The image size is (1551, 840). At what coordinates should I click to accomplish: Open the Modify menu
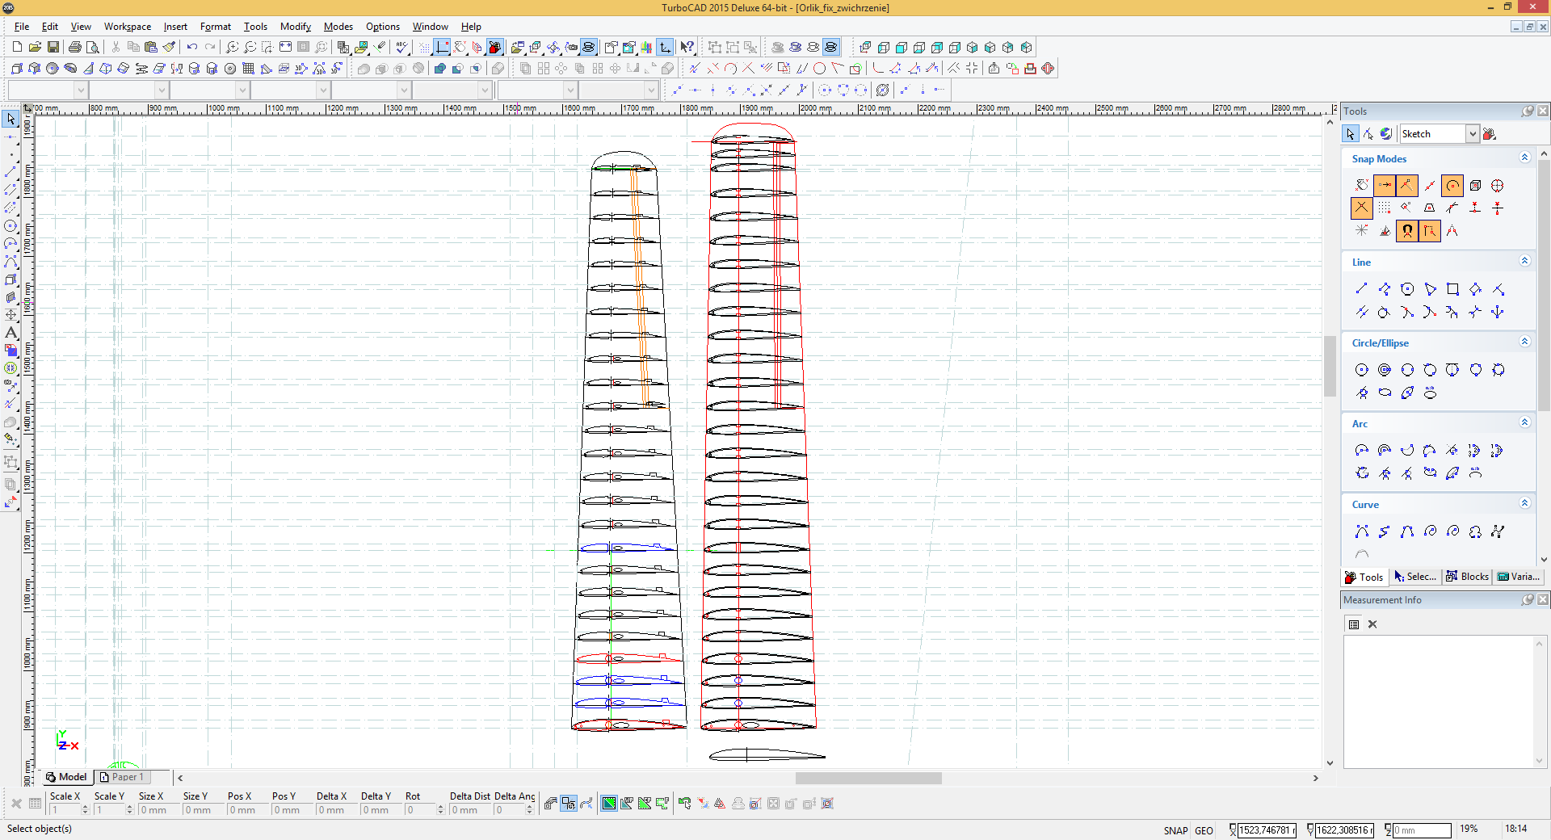click(x=295, y=27)
